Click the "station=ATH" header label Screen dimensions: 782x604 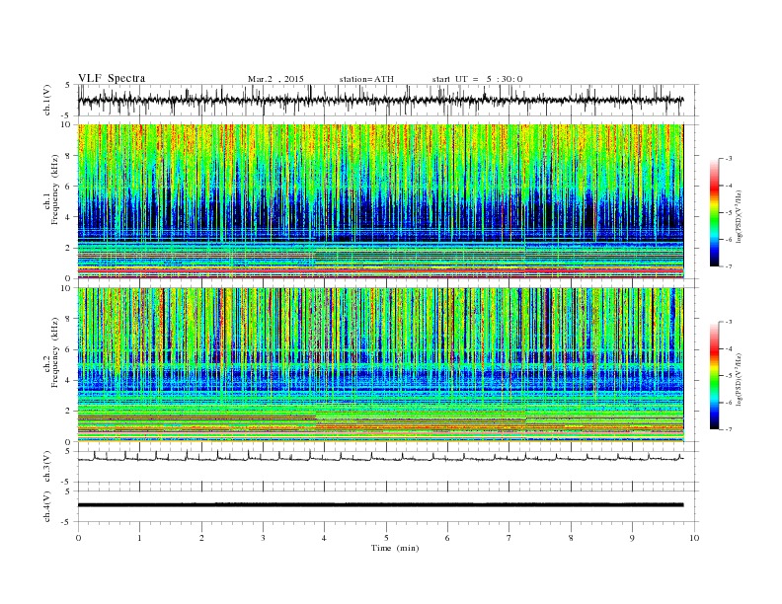366,79
